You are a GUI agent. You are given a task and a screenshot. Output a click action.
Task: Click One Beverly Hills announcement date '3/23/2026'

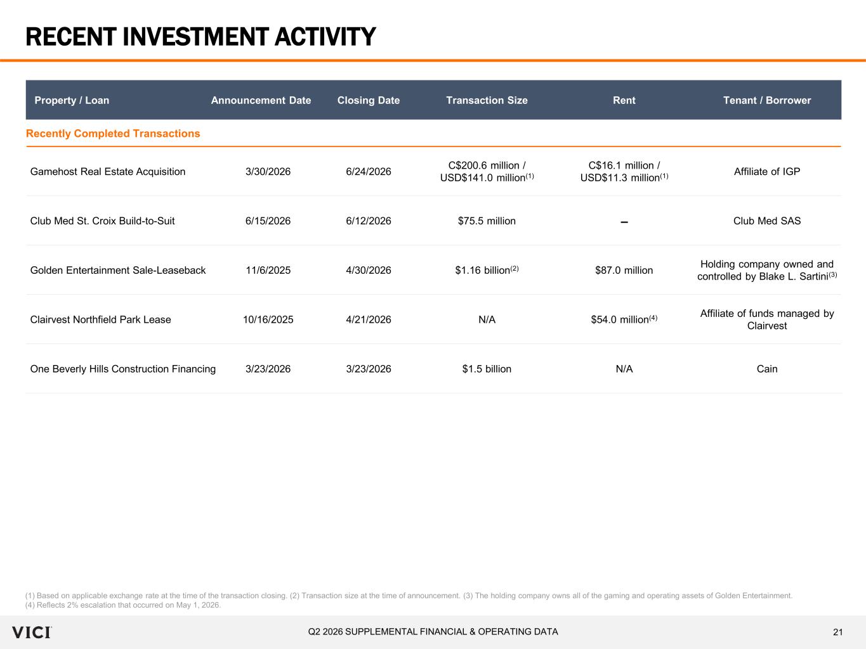[268, 369]
